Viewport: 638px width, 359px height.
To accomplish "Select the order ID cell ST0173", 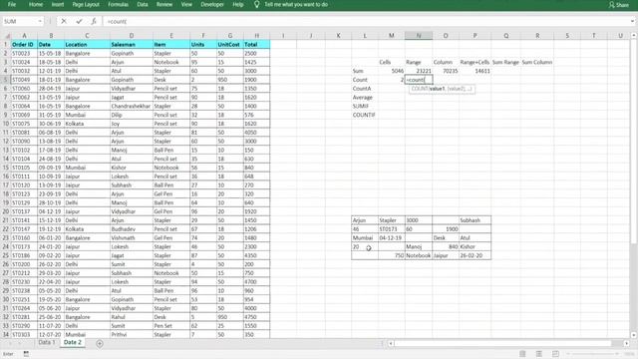I will (x=24, y=246).
